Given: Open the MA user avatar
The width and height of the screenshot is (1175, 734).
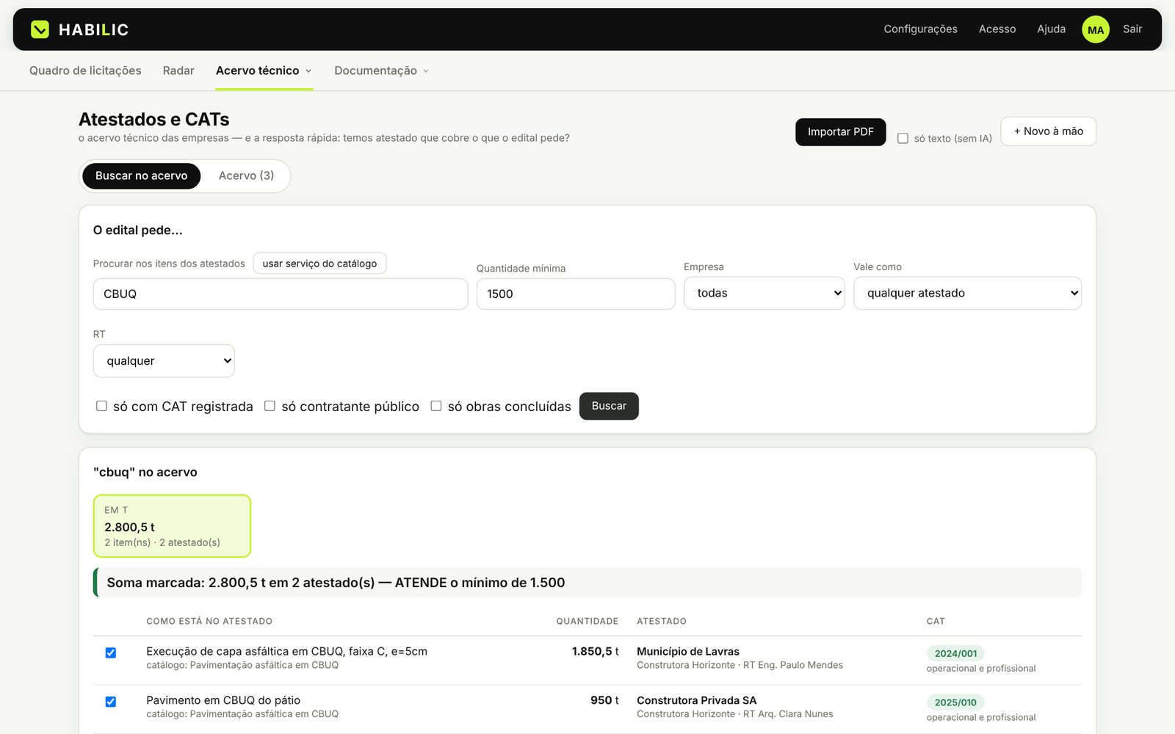Looking at the screenshot, I should pos(1095,29).
